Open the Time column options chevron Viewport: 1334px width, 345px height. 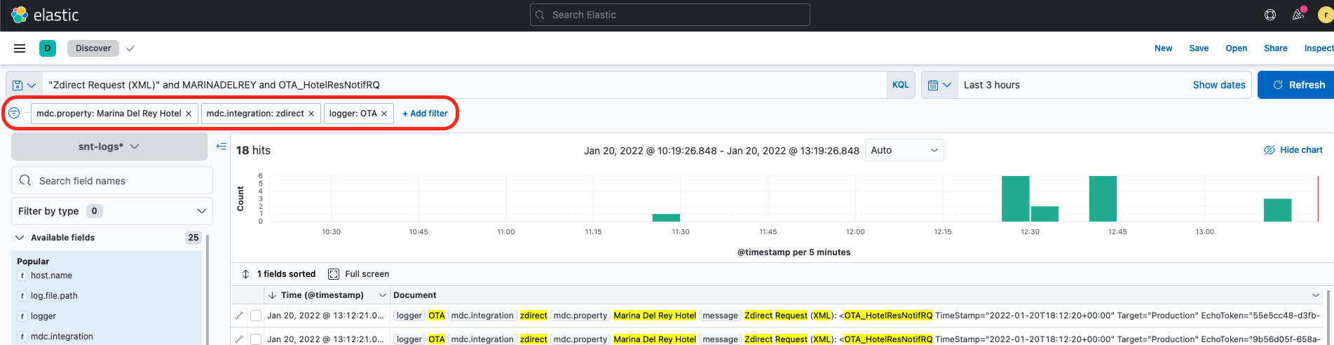coord(382,295)
